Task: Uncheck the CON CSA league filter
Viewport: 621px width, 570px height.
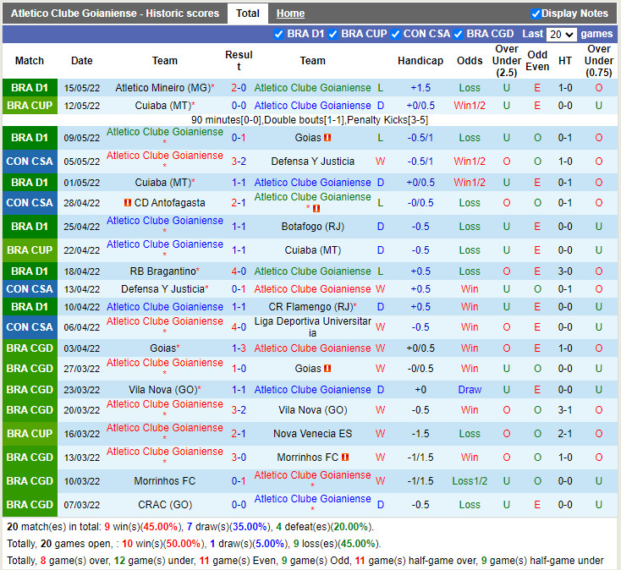Action: tap(395, 35)
